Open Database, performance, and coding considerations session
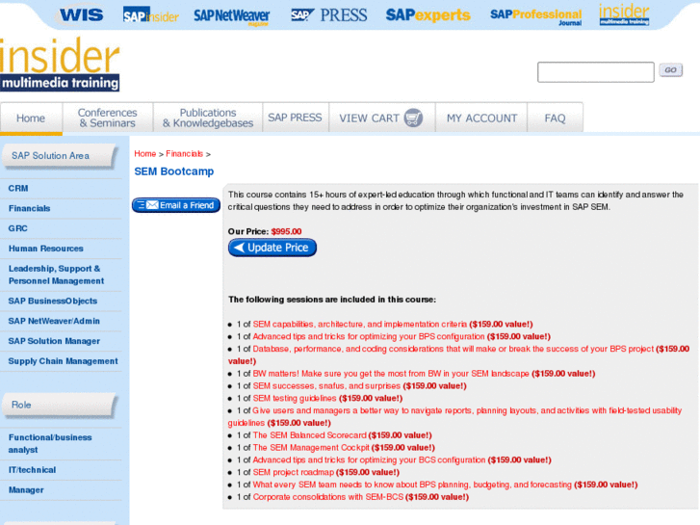The image size is (700, 525). tap(454, 349)
